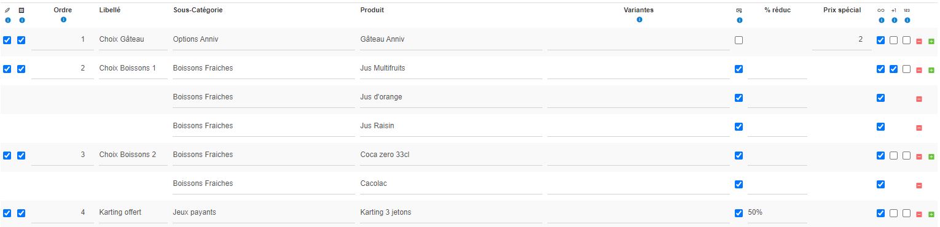Delete the Cacolac row using red minus
Viewport: 940px width, 227px height.
pos(919,185)
